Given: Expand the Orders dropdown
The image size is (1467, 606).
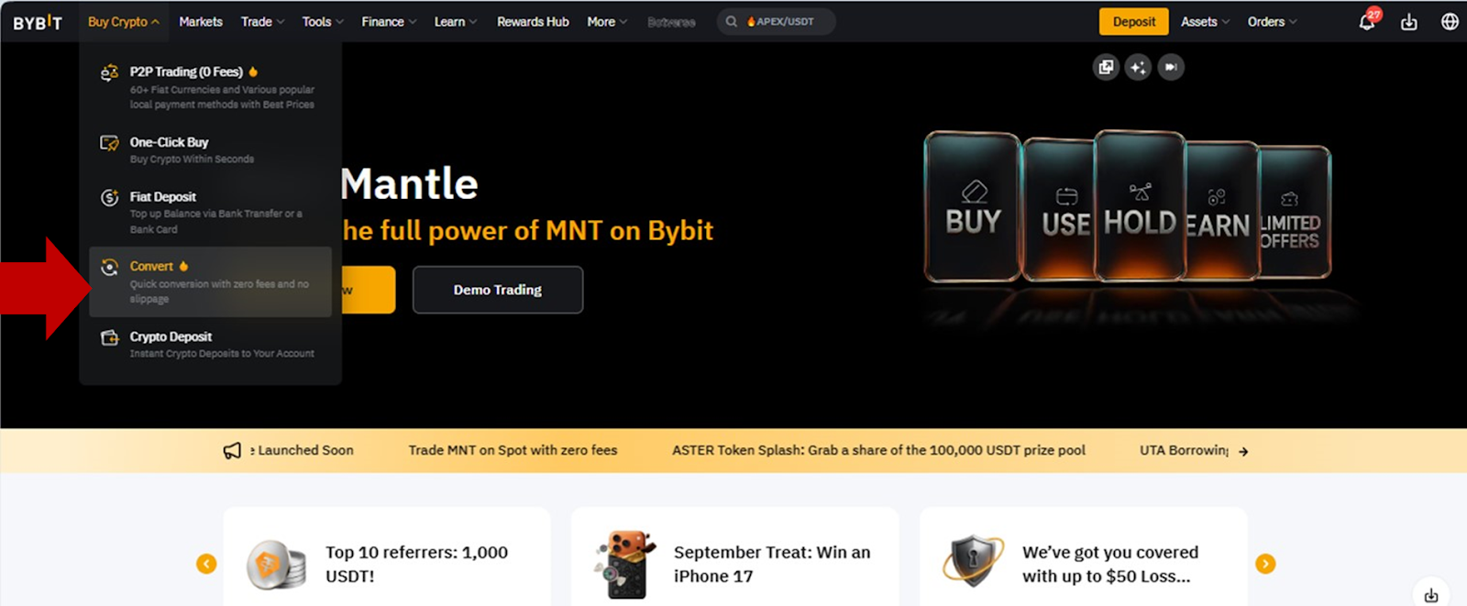Looking at the screenshot, I should pyautogui.click(x=1272, y=21).
